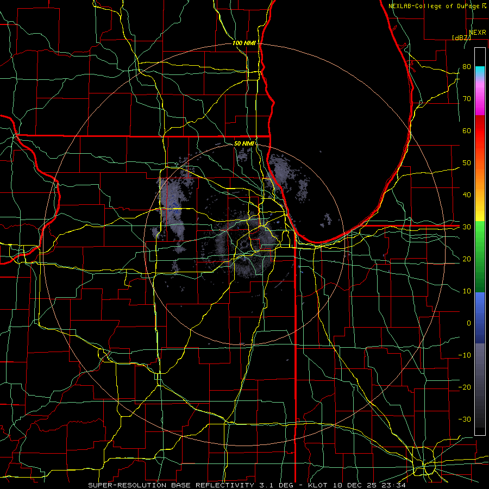Click the 50 value on the dBZ scale

click(467, 163)
